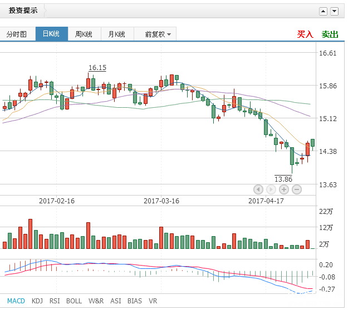Click the 13.86 low price label
This screenshot has height=310, width=348.
pos(283,179)
